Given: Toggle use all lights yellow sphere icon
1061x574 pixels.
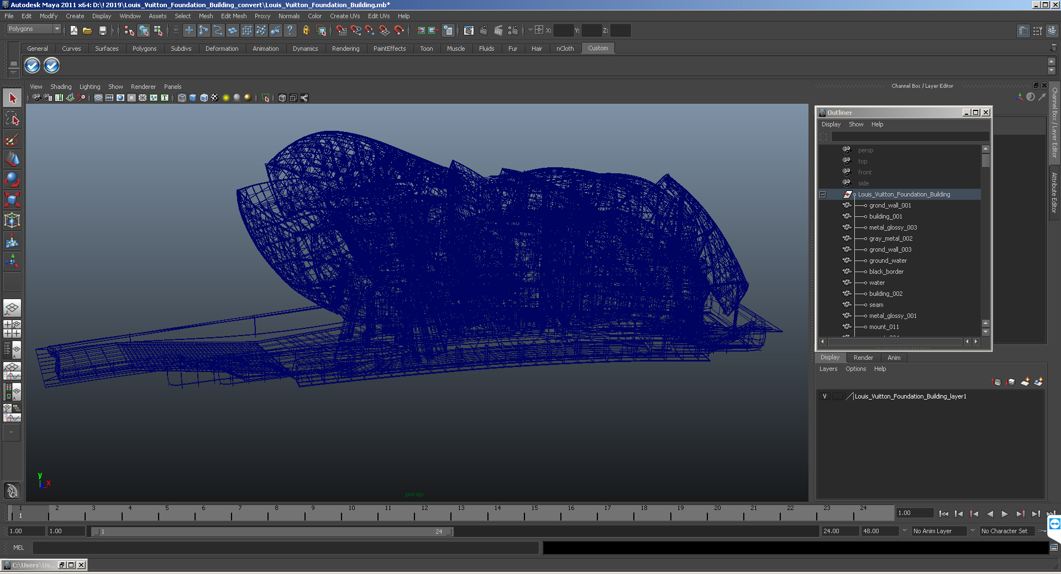Looking at the screenshot, I should (x=226, y=98).
